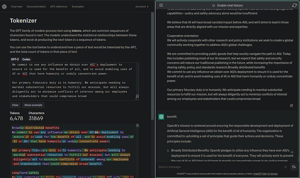Click the text input box scrollbar thumb

[x=137, y=96]
